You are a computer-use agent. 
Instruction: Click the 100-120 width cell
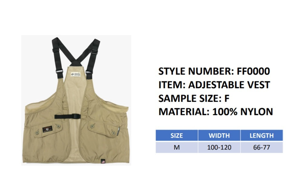(219, 147)
